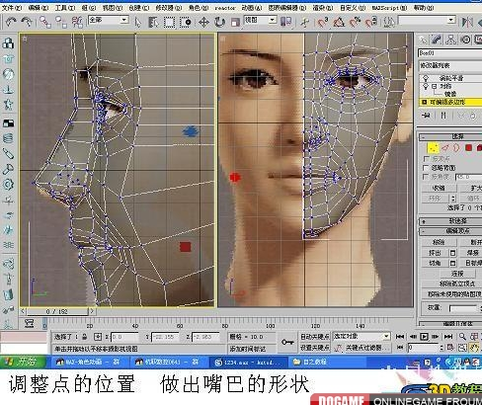Viewport: 482px width, 405px height.
Task: Toggle the 3D Snaps magnet icon
Action: click(x=323, y=22)
